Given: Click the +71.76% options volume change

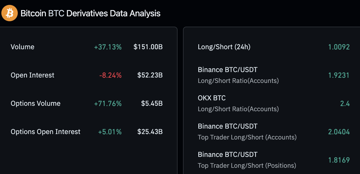Looking at the screenshot, I should pyautogui.click(x=108, y=103).
